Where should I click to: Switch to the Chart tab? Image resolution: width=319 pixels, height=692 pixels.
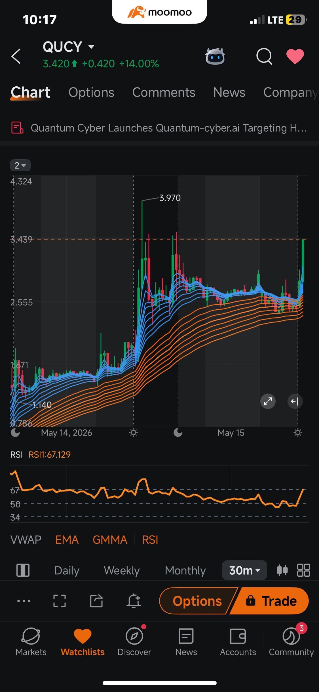[x=30, y=93]
